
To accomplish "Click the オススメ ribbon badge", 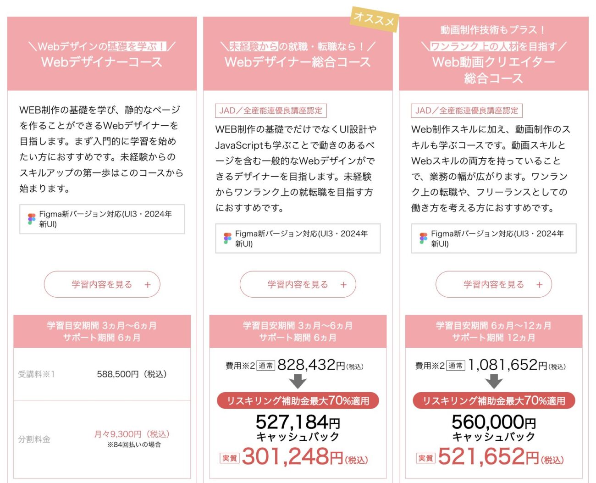I will 374,19.
